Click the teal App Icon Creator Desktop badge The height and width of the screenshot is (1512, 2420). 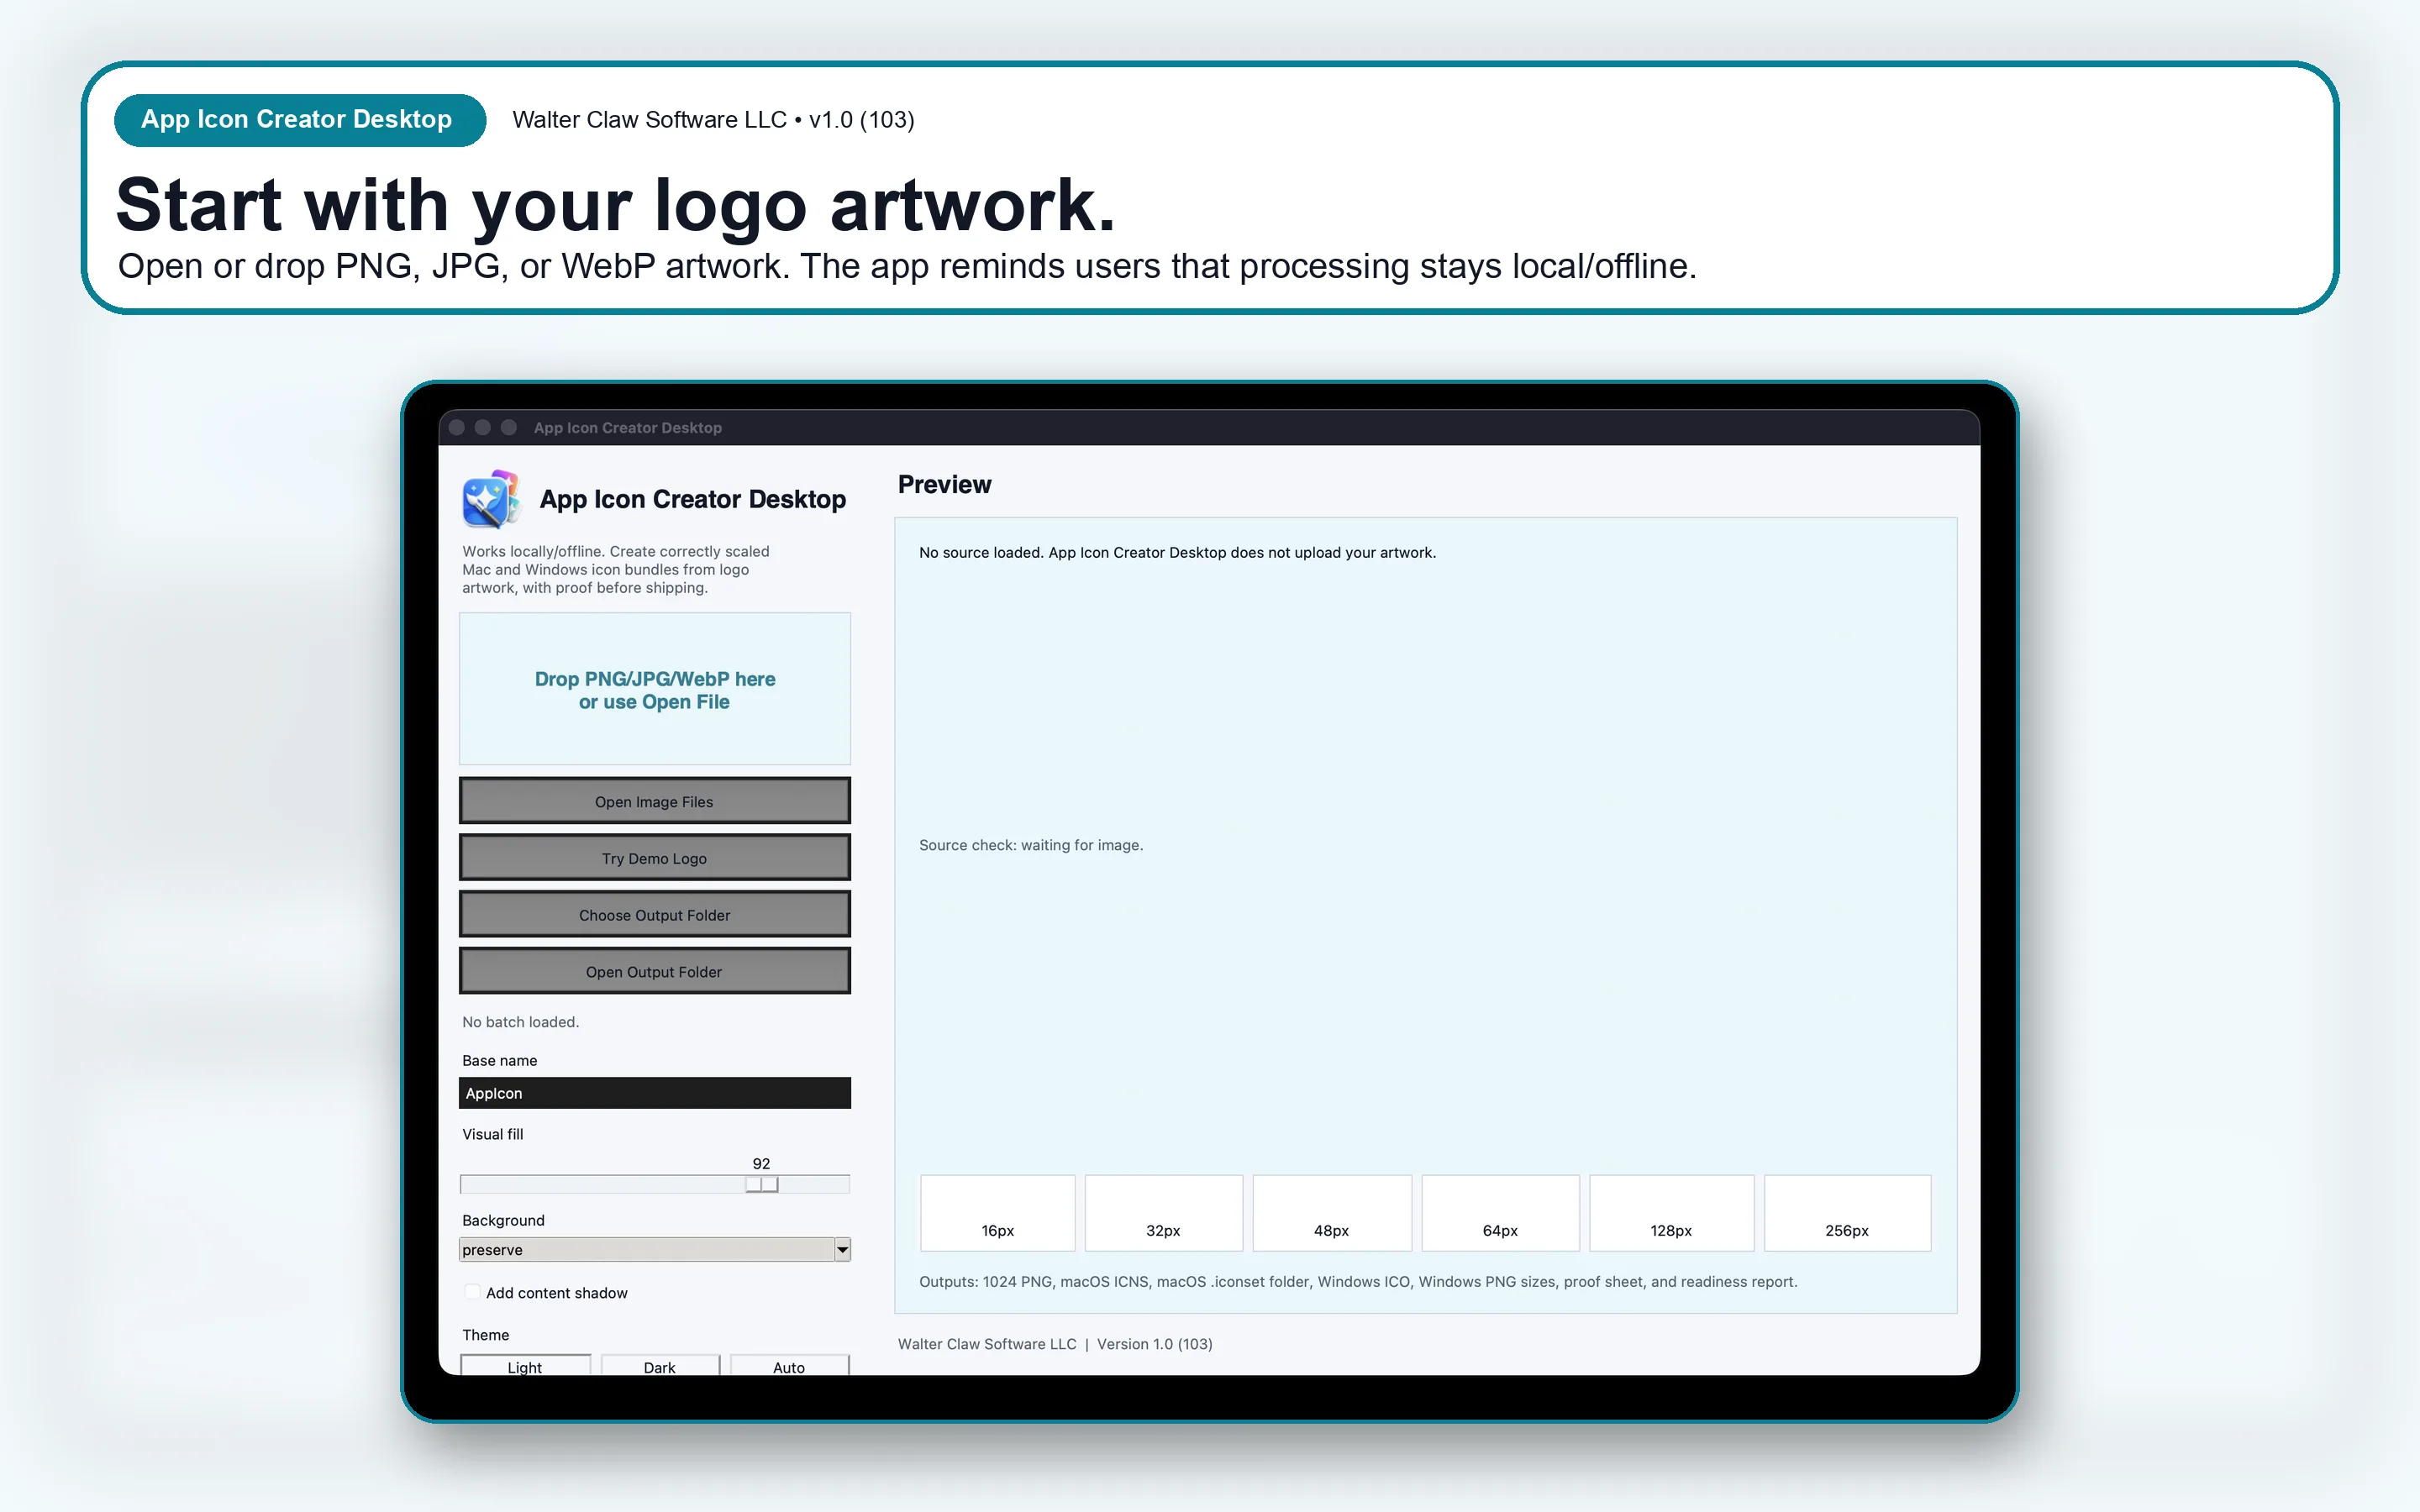coord(299,120)
